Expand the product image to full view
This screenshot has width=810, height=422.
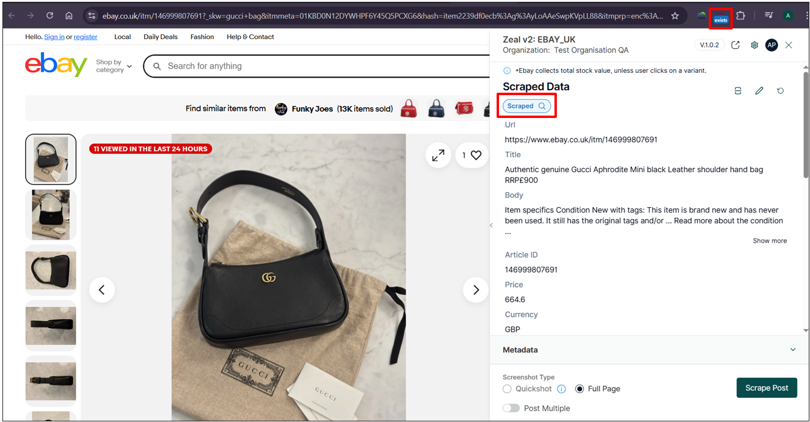tap(438, 155)
